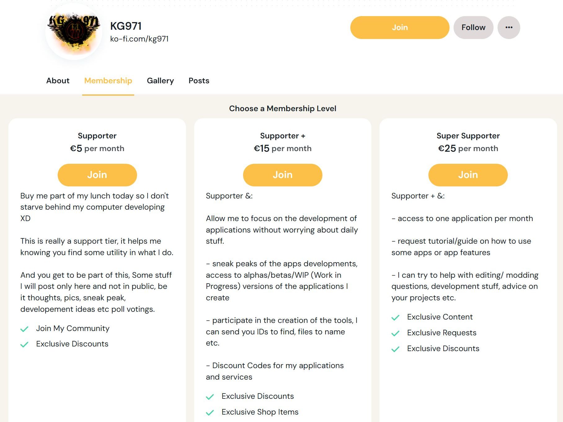The image size is (563, 422).
Task: Click the ko-fi.com/kg971 profile link
Action: click(139, 39)
